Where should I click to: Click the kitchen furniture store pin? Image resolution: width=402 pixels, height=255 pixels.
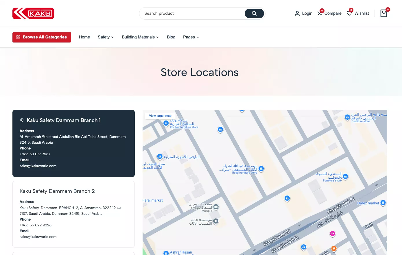(x=166, y=123)
